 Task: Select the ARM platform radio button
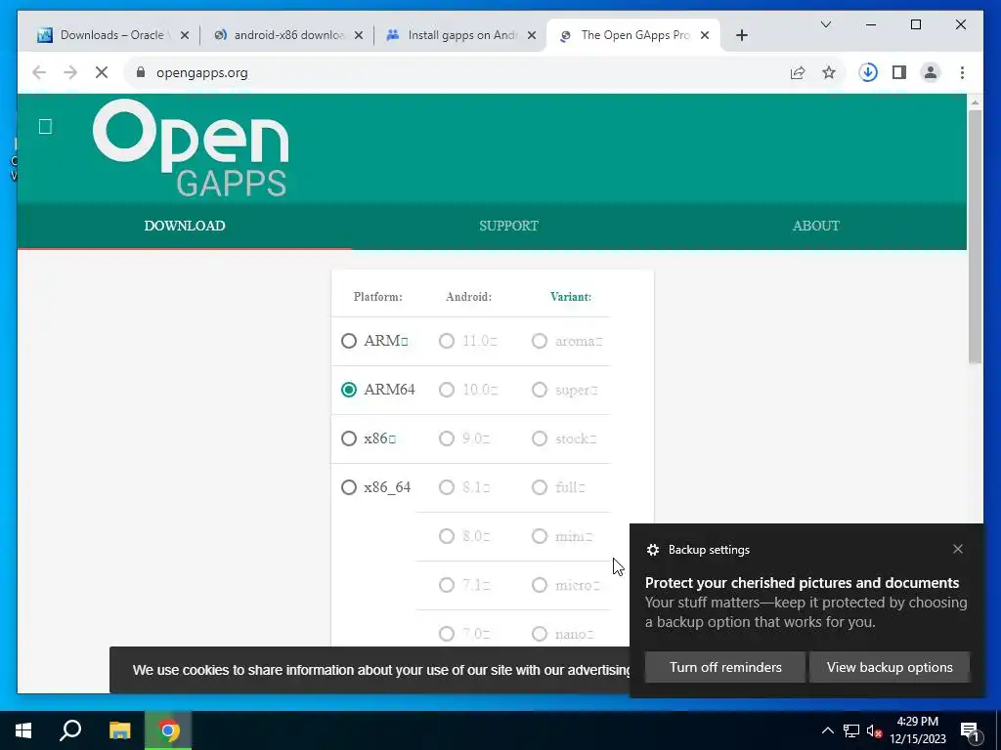[x=349, y=341]
